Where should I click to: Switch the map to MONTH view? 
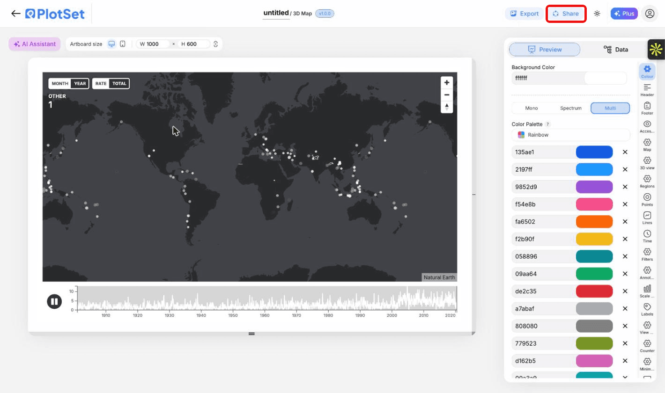60,84
